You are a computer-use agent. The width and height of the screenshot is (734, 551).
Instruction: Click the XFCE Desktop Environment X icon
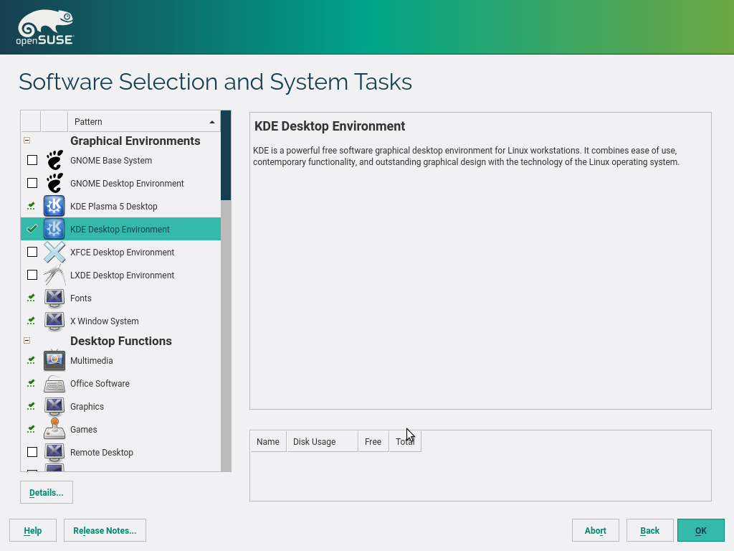[x=54, y=252]
